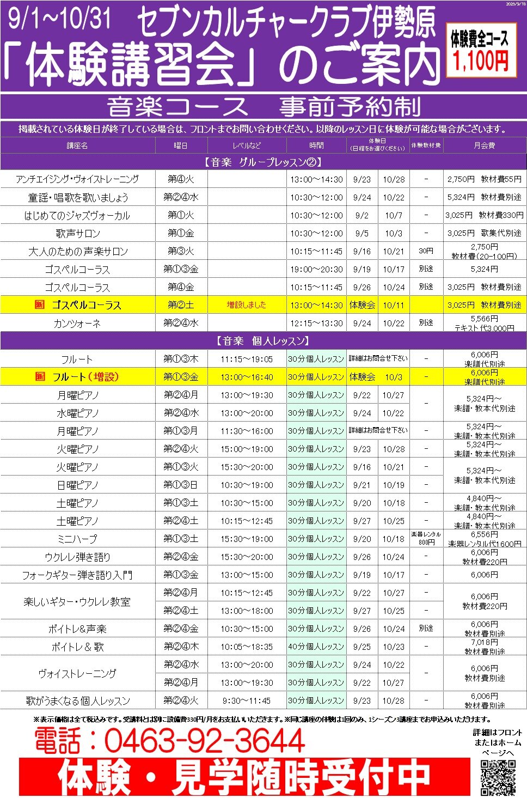Click the 11:15~19:05 フルート time
This screenshot has height=798, width=527.
coord(247,359)
